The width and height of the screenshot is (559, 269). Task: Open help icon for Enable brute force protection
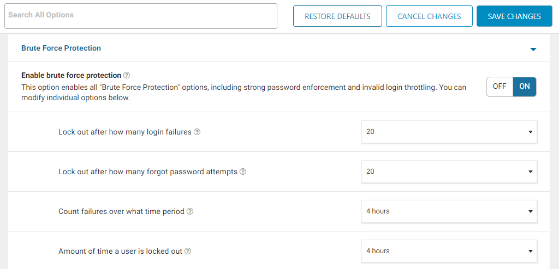click(x=127, y=76)
